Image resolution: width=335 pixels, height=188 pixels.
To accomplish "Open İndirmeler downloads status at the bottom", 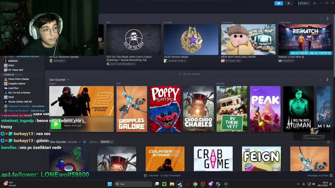I will click(162, 175).
